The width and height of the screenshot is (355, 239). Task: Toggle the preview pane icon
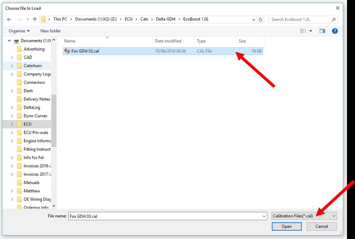click(322, 31)
